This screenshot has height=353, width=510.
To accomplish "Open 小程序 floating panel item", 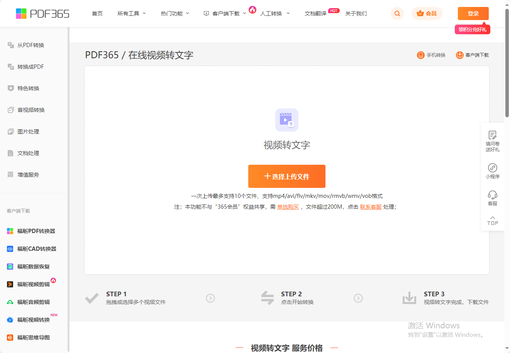I will 493,171.
